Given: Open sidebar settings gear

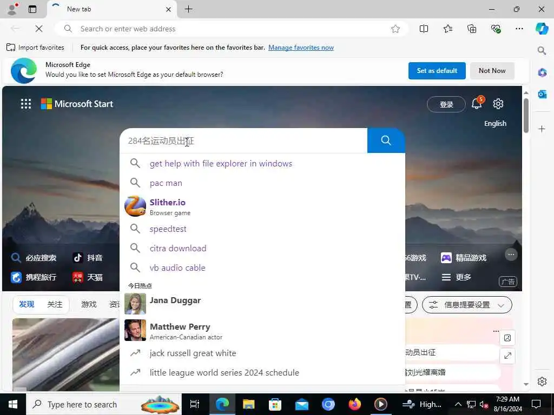Looking at the screenshot, I should click(x=542, y=381).
